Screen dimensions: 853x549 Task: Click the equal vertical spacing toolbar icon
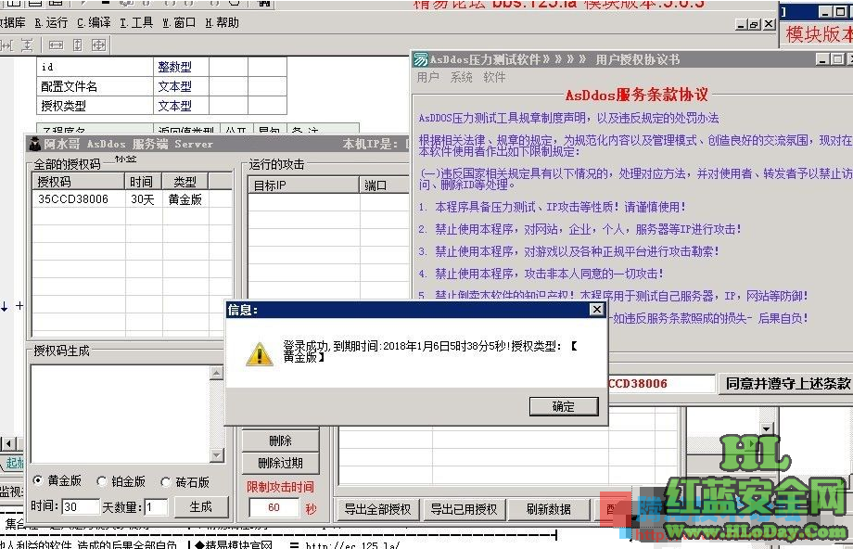point(27,45)
